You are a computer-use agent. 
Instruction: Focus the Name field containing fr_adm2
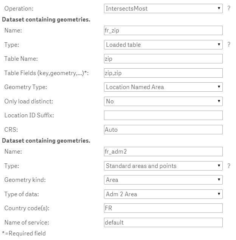pos(163,152)
